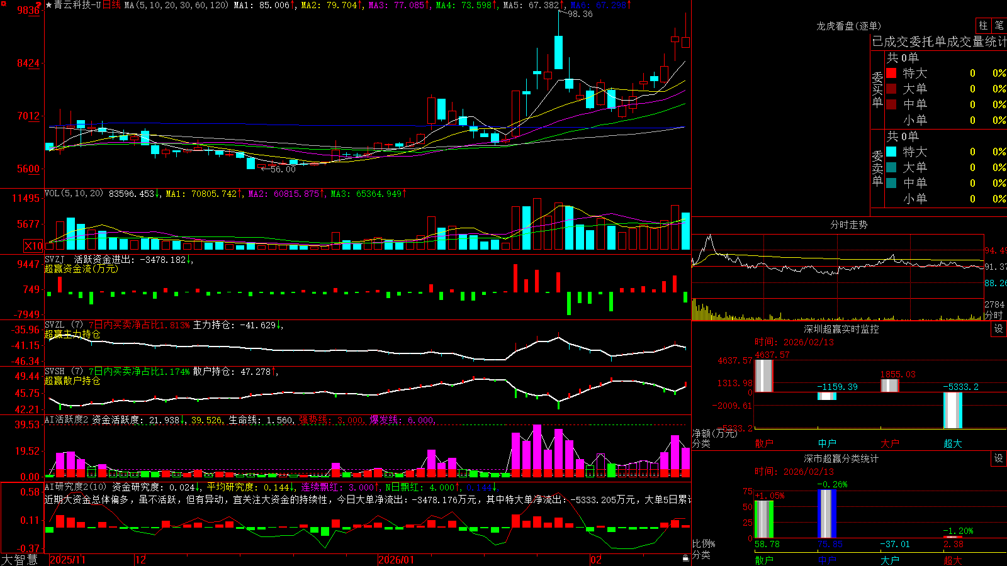
Task: Click the 龙虎看盘(逐单) panel title
Action: 849,26
